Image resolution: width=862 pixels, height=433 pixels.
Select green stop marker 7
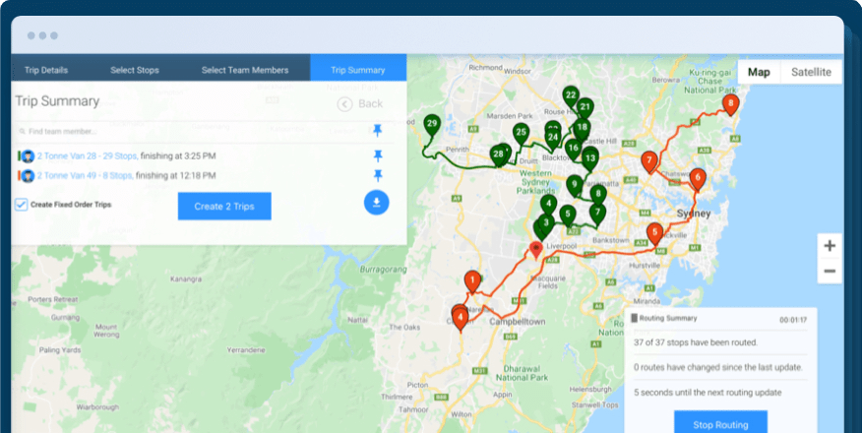tap(597, 215)
